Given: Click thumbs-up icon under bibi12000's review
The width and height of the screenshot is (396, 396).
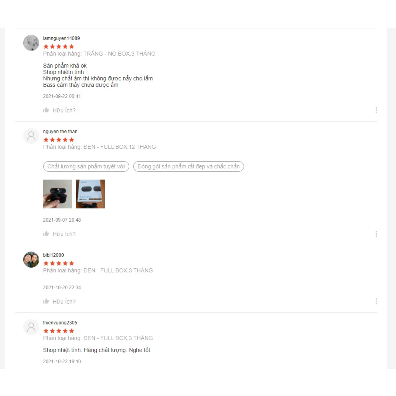Looking at the screenshot, I should 46,301.
